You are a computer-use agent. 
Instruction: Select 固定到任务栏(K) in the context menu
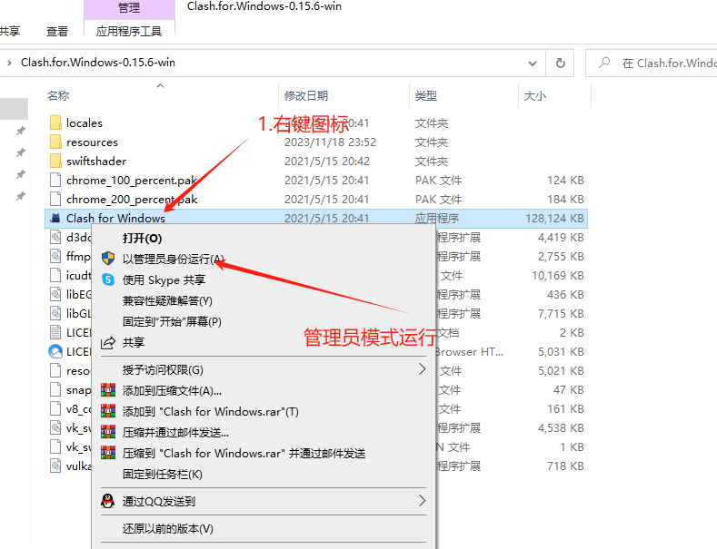tap(163, 474)
